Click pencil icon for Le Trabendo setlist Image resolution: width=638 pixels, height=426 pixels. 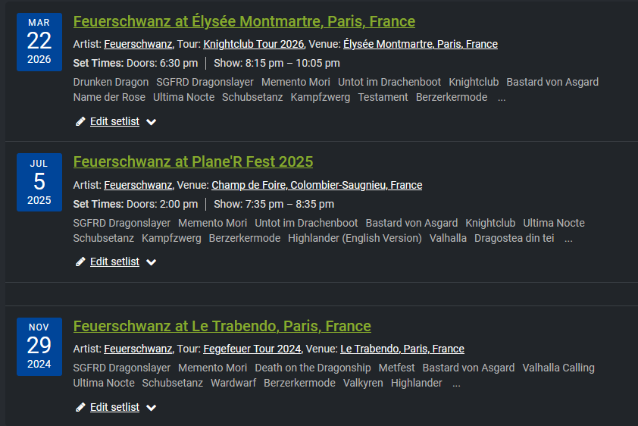pyautogui.click(x=80, y=407)
